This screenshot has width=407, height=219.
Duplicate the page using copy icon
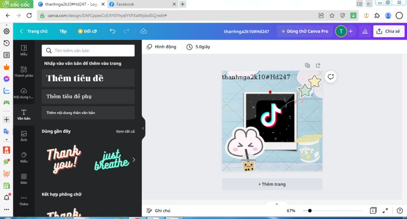(x=307, y=65)
